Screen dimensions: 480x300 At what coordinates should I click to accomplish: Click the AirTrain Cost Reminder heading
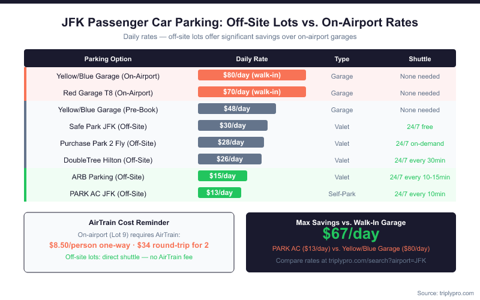(128, 223)
